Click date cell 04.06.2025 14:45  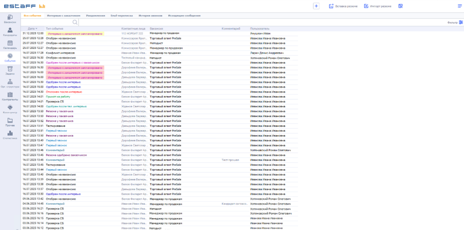click(x=33, y=204)
